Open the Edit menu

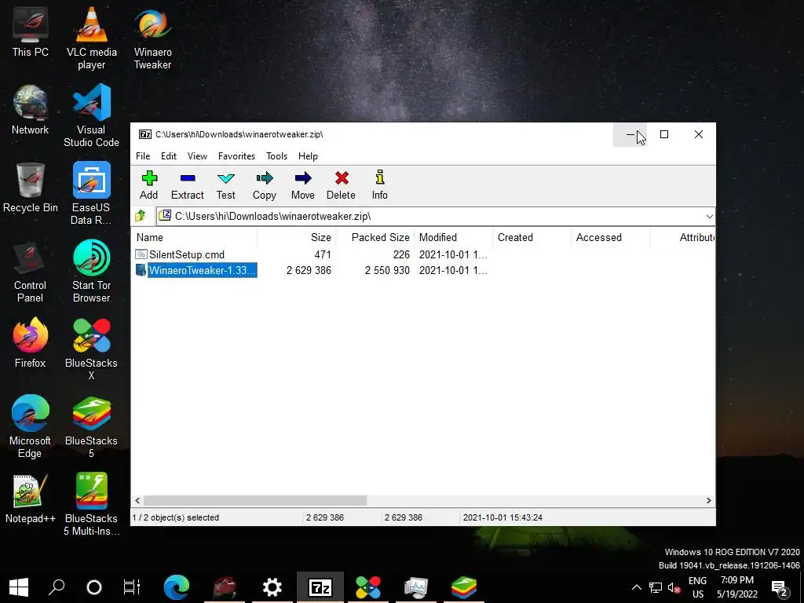[169, 156]
